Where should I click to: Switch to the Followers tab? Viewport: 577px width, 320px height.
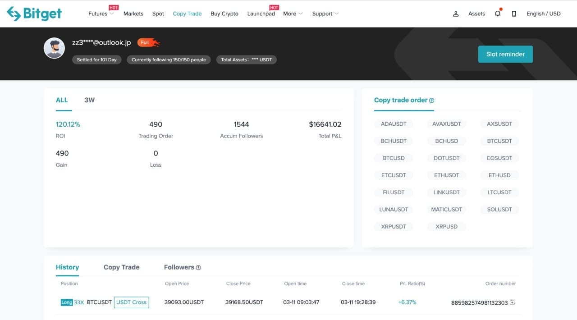(179, 267)
